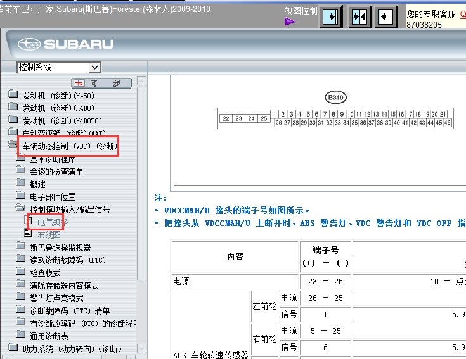Open folder icon for 诊断故障码 (DTC) 清单
Image resolution: width=466 pixels, height=359 pixels.
[x=20, y=309]
